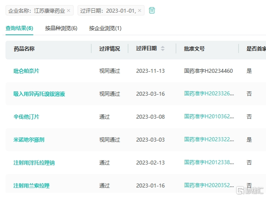Screen dimensions: 266x197
Task: Open drug 米诺地尔搽剂
Action: (29, 140)
